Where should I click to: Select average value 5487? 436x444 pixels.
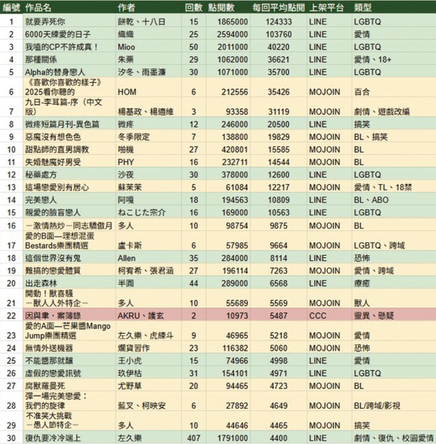279,316
